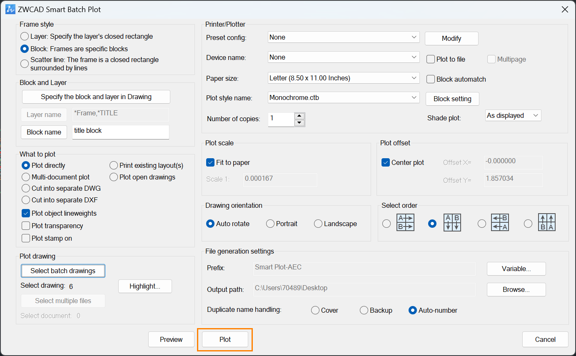Screen dimensions: 576x356
Task: Click the Browse... button for output path
Action: 516,289
